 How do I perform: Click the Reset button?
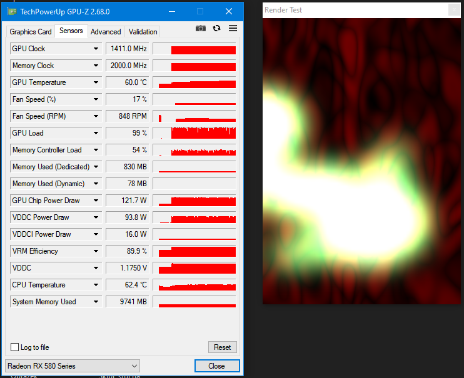(222, 347)
